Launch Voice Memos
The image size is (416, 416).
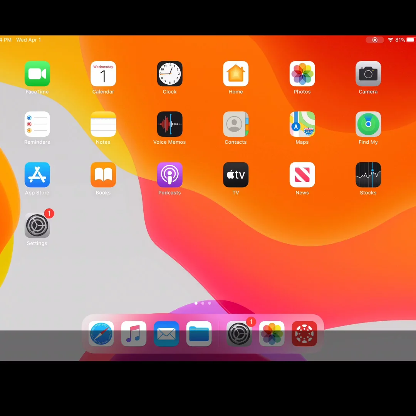click(169, 124)
